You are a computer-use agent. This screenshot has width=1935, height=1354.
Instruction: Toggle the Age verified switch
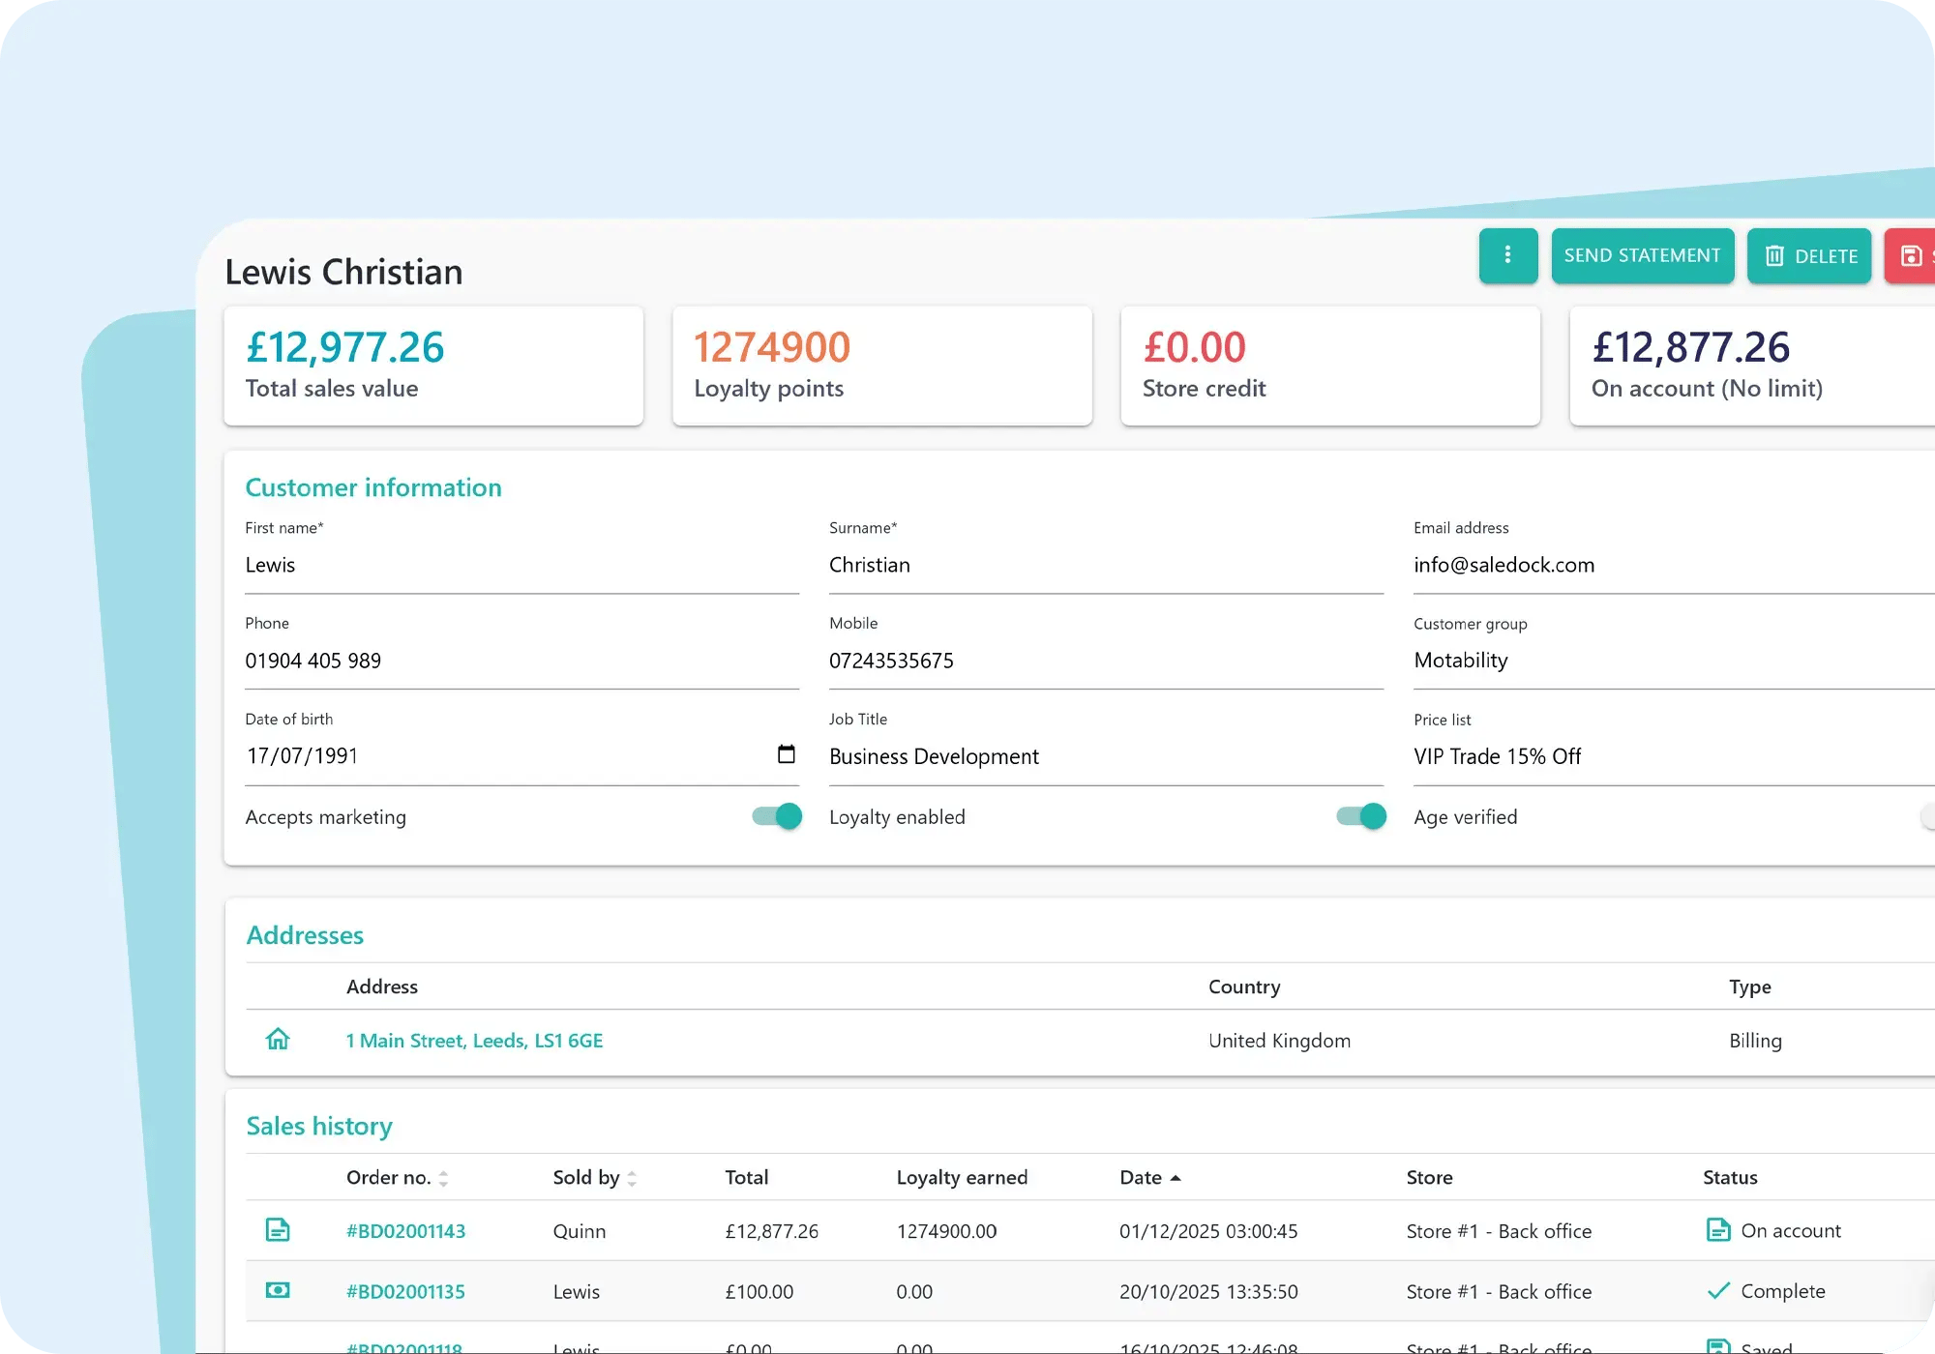tap(1927, 816)
